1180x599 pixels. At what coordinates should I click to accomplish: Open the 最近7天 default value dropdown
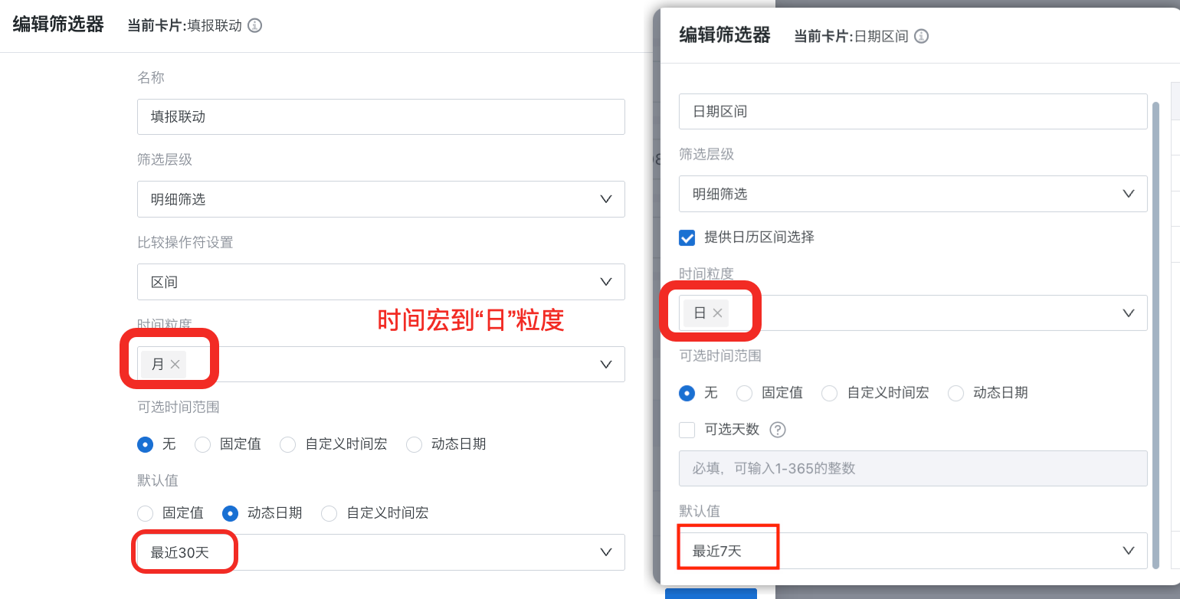click(912, 551)
